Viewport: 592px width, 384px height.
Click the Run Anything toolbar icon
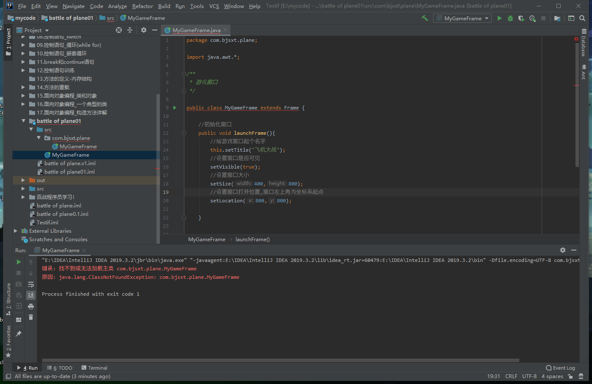[571, 18]
